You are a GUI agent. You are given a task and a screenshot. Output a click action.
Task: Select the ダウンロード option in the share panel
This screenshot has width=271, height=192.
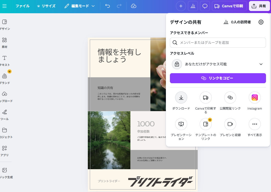point(181,98)
